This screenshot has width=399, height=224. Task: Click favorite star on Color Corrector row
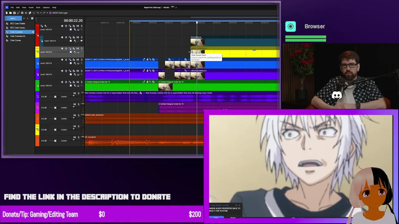click(x=33, y=32)
